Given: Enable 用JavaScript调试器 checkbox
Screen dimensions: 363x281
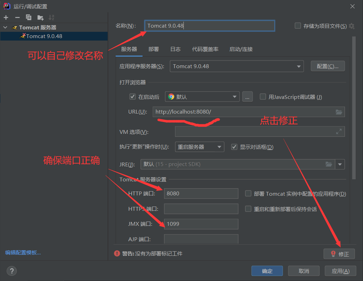Looking at the screenshot, I should 263,96.
